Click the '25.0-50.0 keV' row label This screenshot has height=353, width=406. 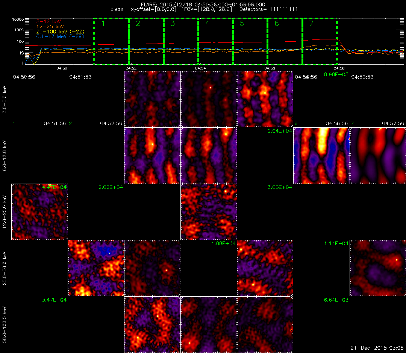coord(5,269)
